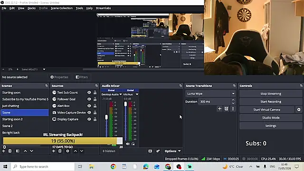This screenshot has height=171, width=304.
Task: Expand the Mic/Aux dropdown
Action: [137, 95]
